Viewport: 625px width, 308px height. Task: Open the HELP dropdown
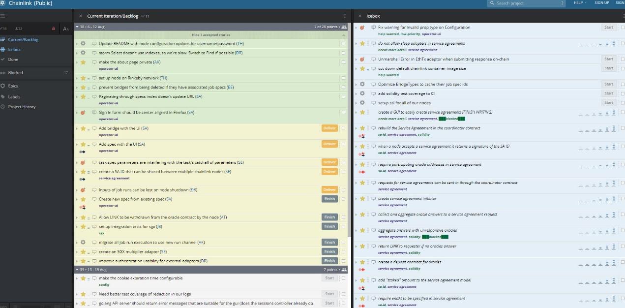(580, 3)
